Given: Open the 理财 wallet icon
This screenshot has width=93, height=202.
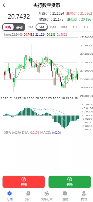Looking at the screenshot, I should click(65, 193).
